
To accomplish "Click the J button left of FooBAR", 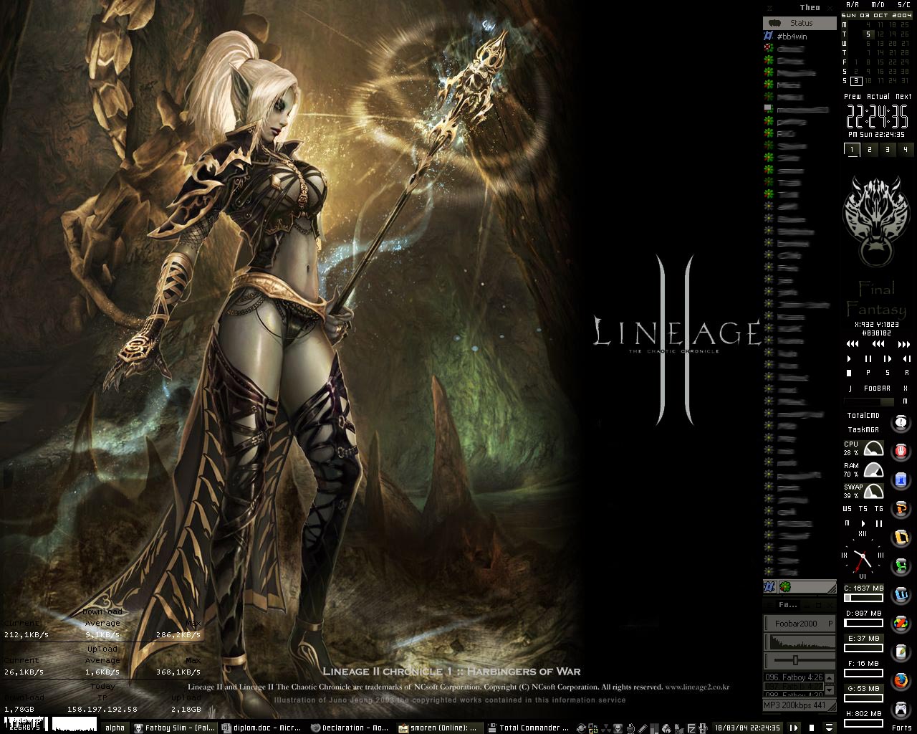I will (850, 389).
